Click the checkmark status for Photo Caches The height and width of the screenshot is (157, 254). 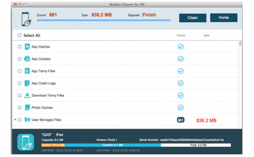click(x=181, y=108)
